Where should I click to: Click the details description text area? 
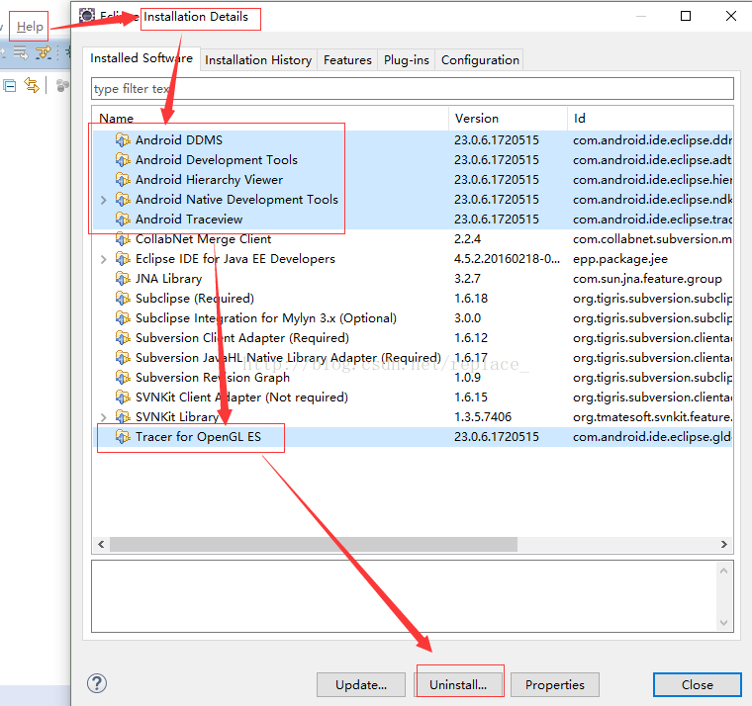click(x=404, y=596)
